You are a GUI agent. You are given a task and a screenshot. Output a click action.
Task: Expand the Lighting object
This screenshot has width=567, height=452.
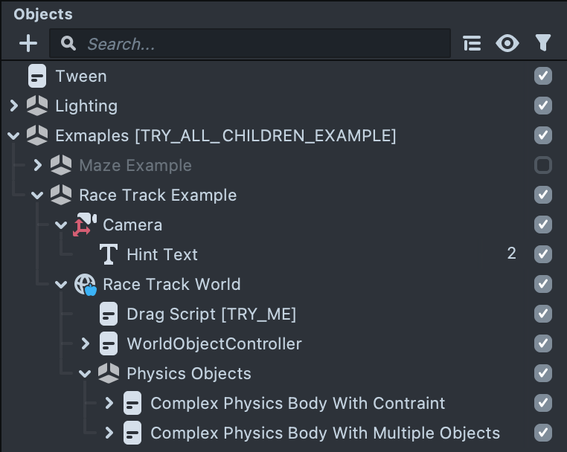click(13, 106)
